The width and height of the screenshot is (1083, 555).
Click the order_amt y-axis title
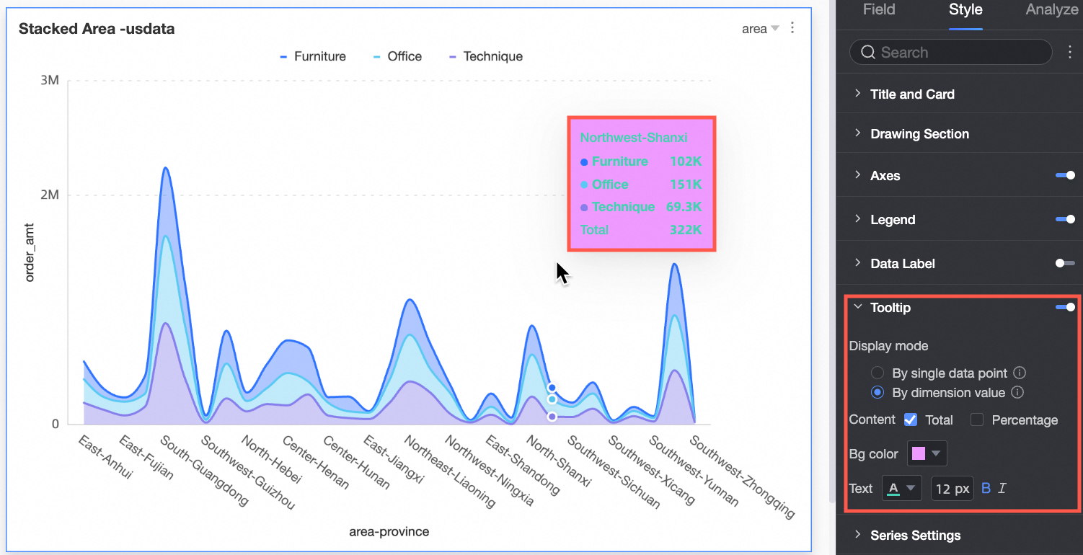30,251
